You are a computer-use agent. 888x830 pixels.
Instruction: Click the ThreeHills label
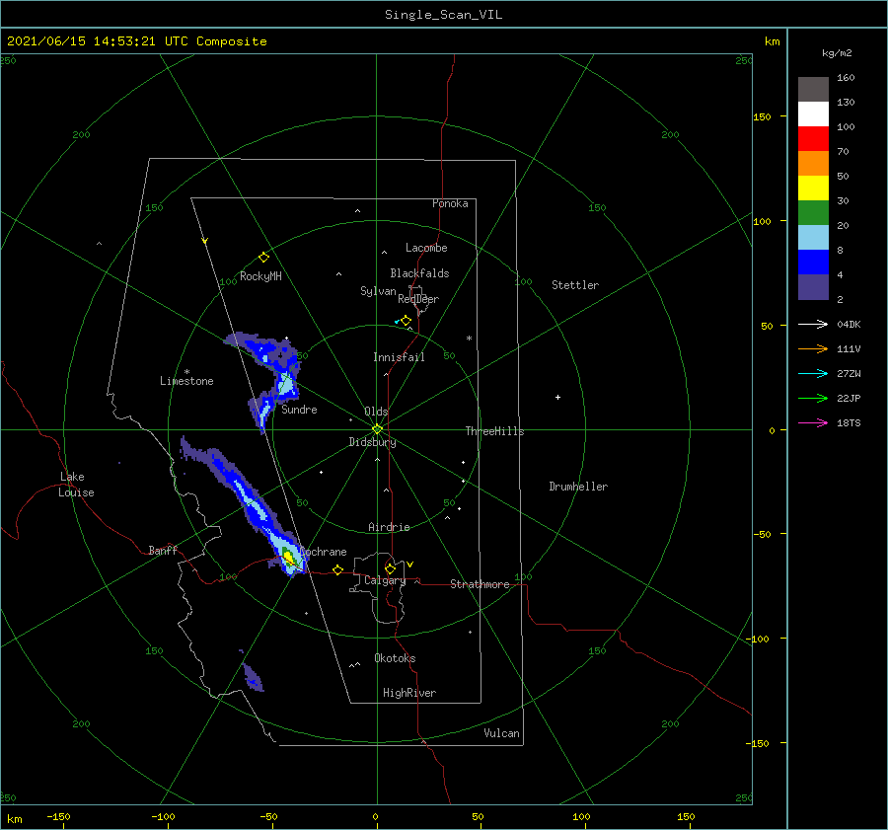(495, 431)
